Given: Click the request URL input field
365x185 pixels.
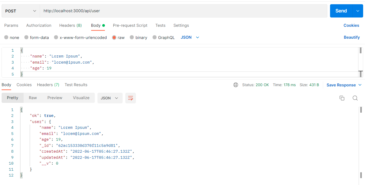Looking at the screenshot, I should 106,11.
